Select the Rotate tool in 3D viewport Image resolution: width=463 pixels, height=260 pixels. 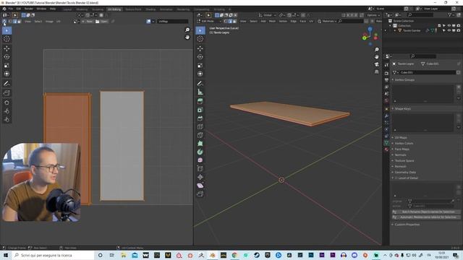(200, 57)
